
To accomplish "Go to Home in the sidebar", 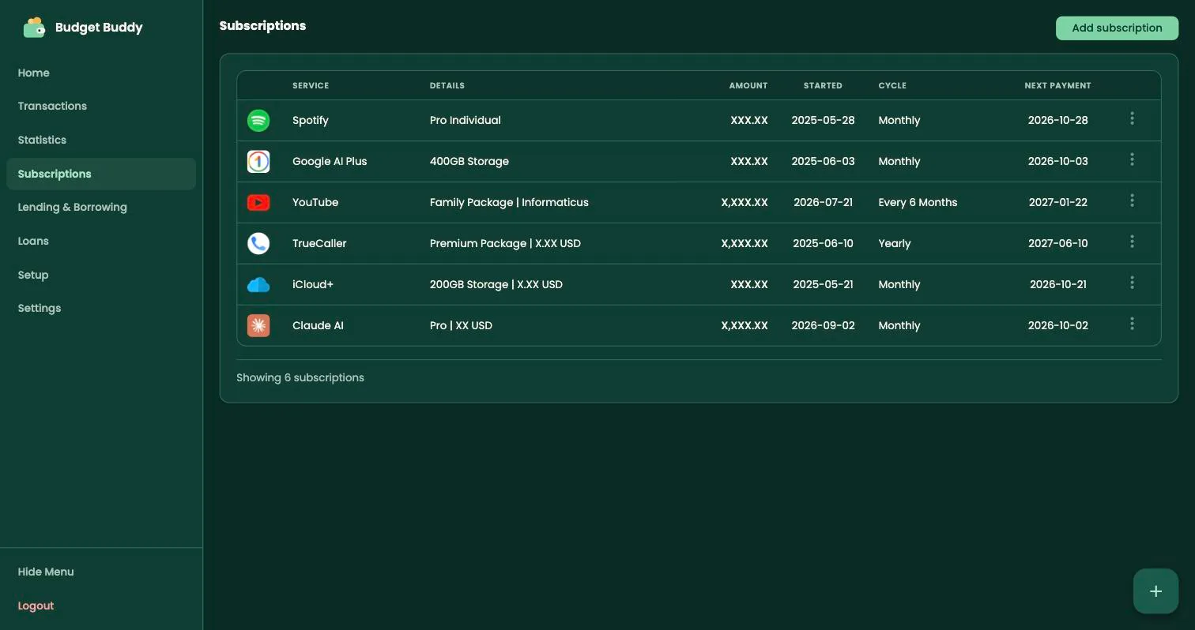I will pyautogui.click(x=101, y=73).
